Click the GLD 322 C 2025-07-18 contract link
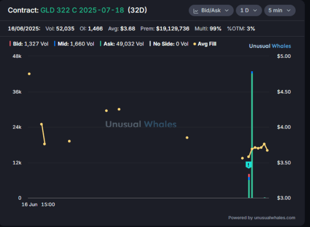This screenshot has width=310, height=227. coord(82,10)
